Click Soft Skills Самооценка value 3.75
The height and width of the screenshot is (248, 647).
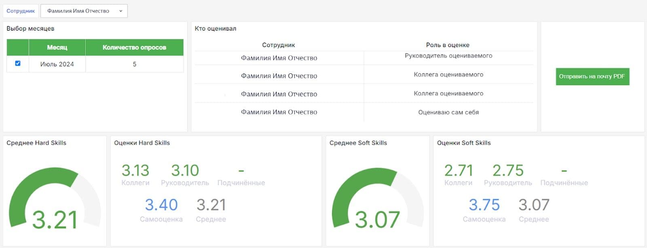(x=484, y=205)
